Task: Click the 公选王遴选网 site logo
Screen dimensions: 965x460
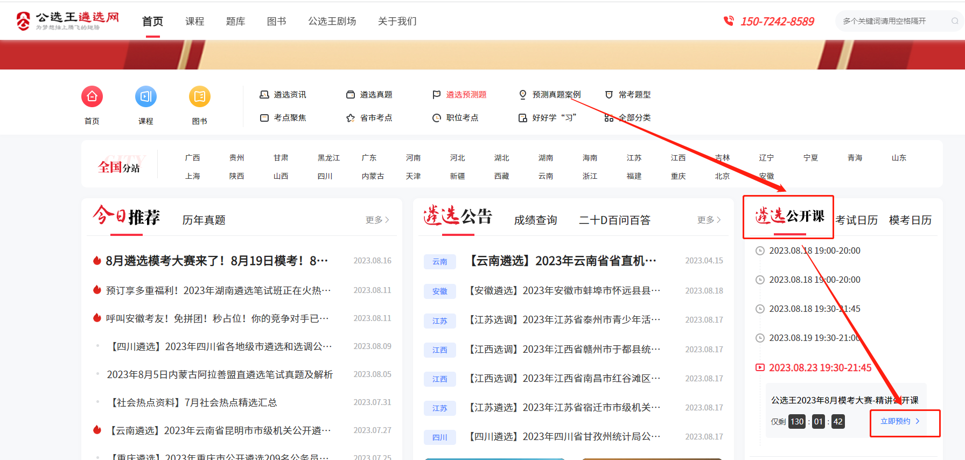Action: point(67,20)
